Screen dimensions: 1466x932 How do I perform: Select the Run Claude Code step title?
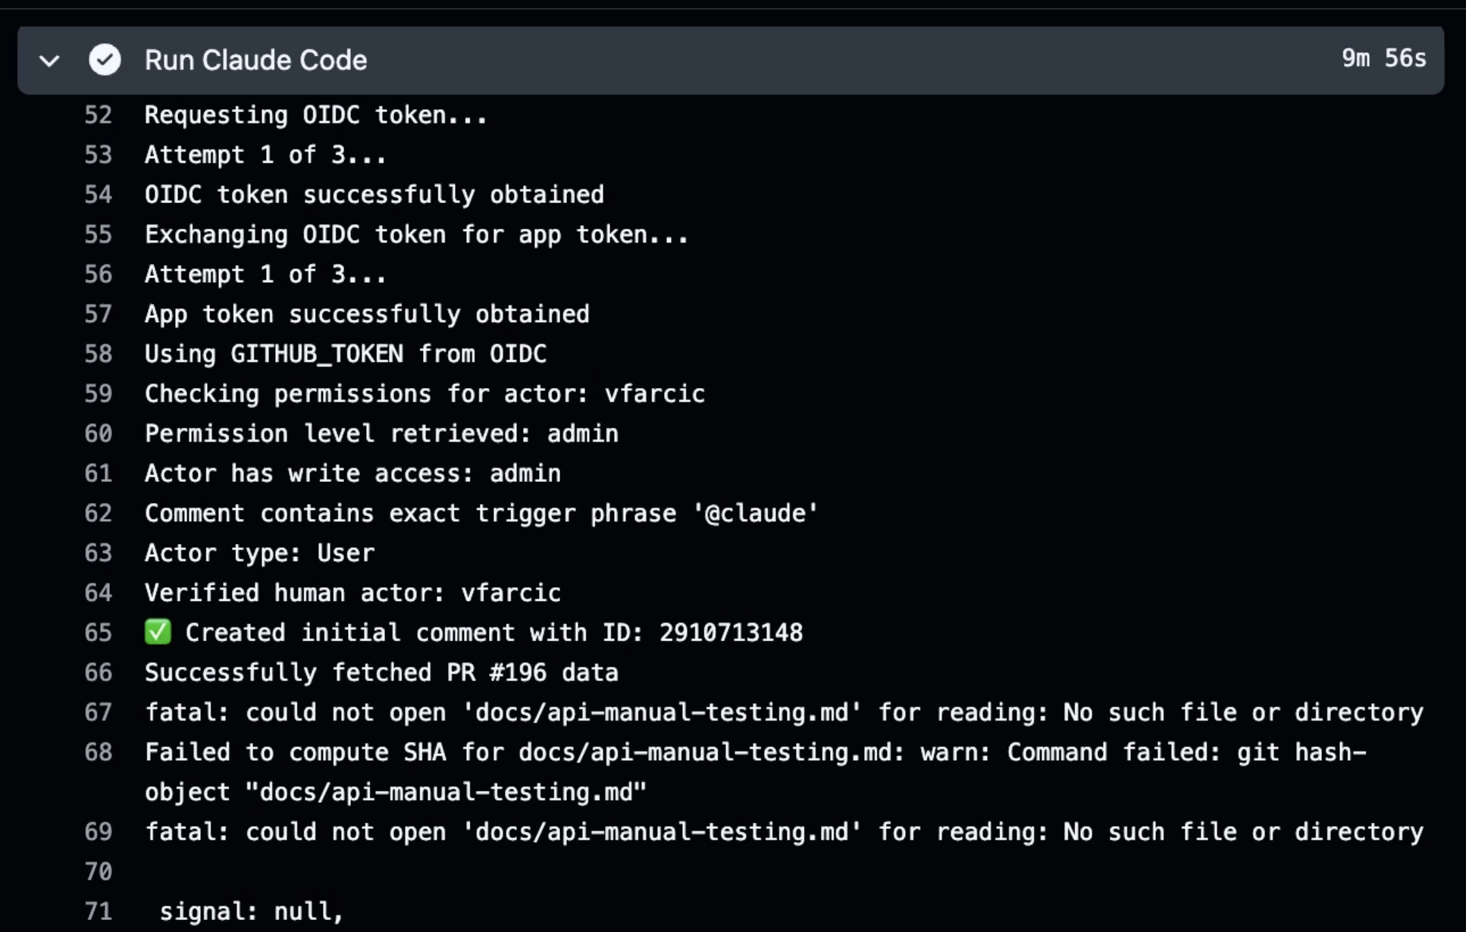coord(255,61)
